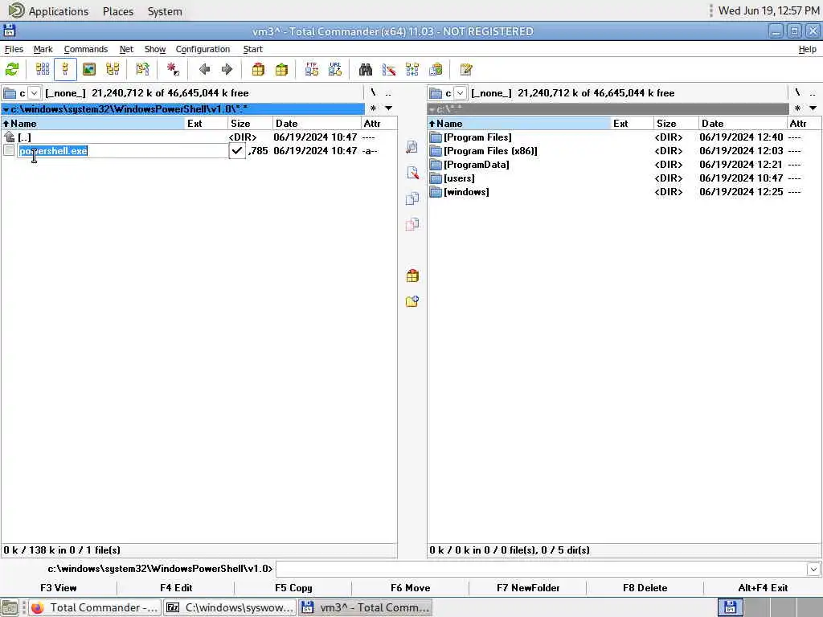Open the Mark menu
Image resolution: width=823 pixels, height=617 pixels.
43,49
